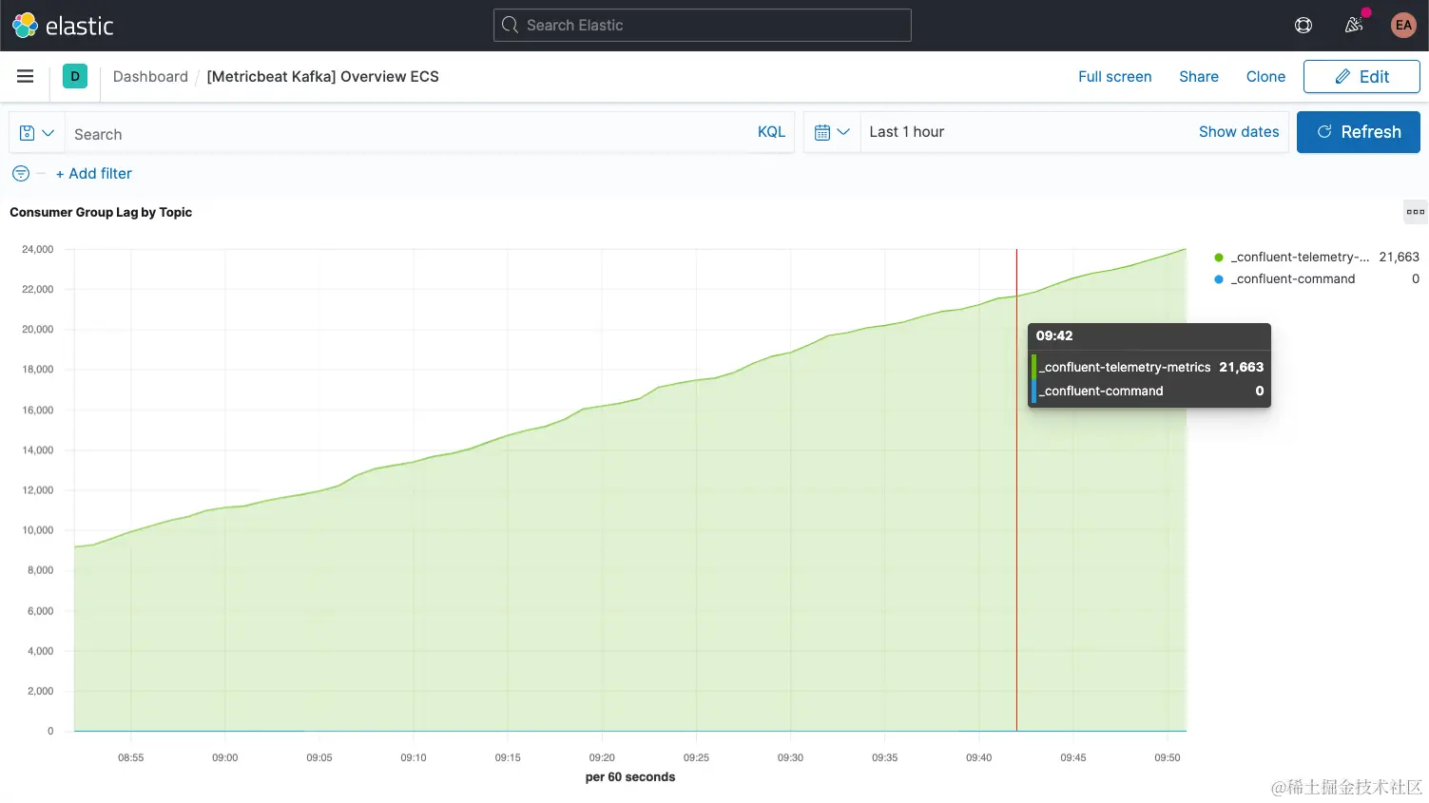Click the Refresh button
Viewport: 1429px width, 803px height.
point(1359,132)
